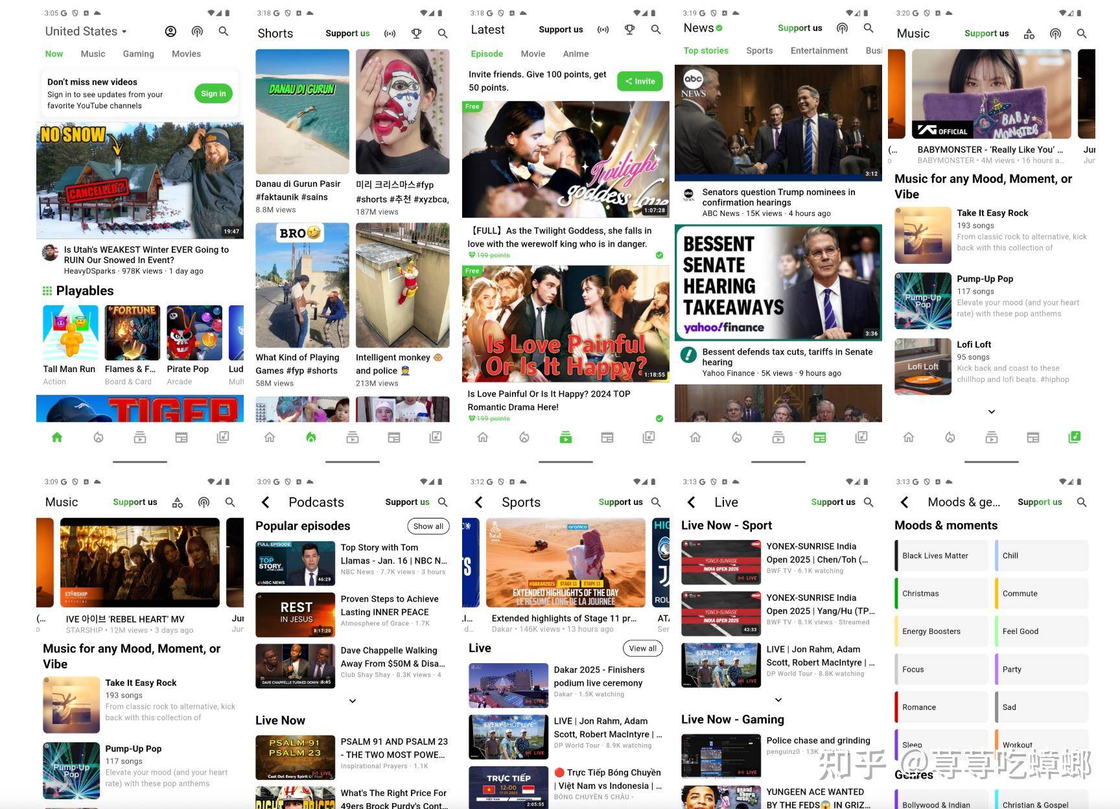Tap Show all for Popular episodes

coord(428,526)
